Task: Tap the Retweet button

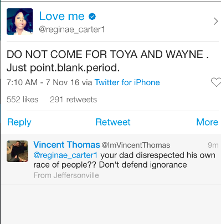Action: 113,122
